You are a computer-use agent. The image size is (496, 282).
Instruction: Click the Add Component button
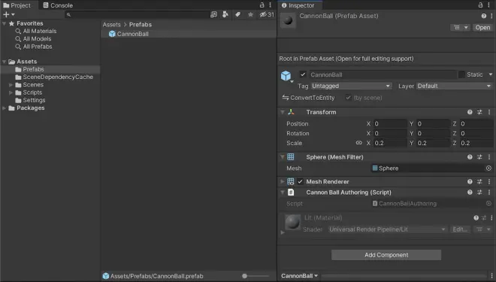click(386, 255)
